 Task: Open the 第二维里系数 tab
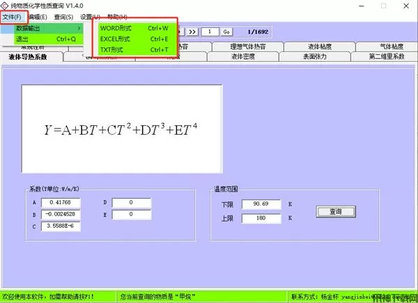click(387, 57)
